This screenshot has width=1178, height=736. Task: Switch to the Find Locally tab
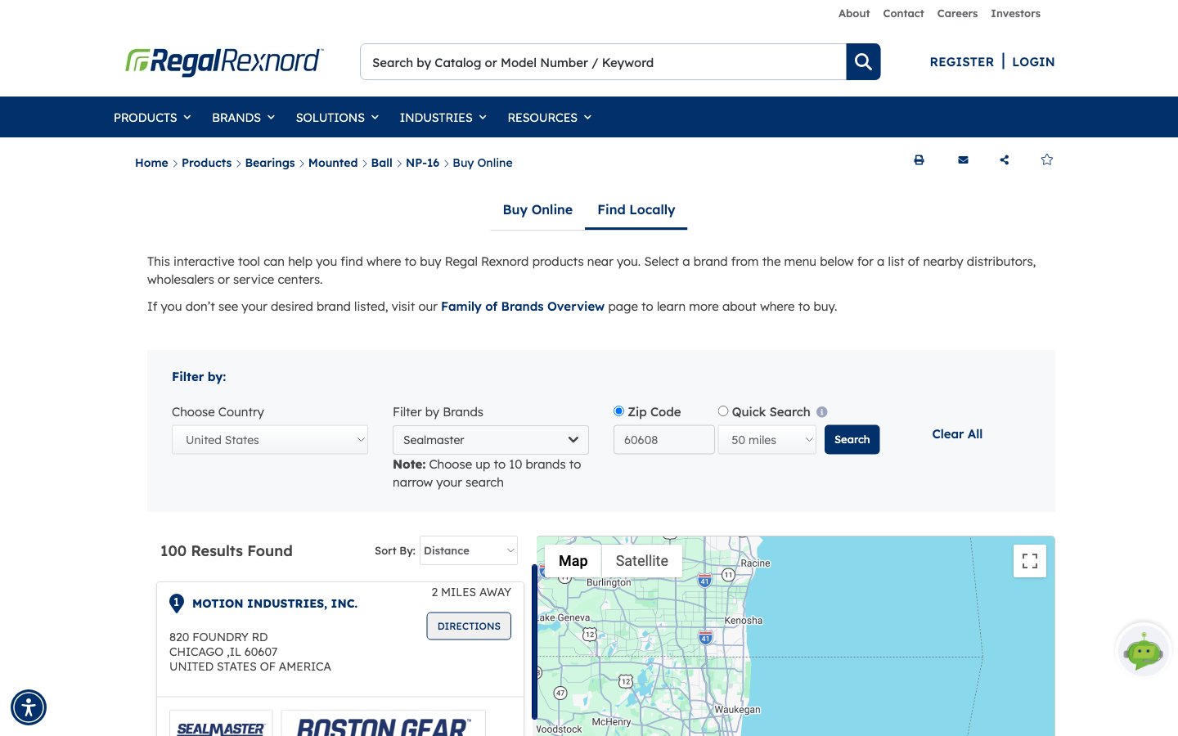[636, 210]
